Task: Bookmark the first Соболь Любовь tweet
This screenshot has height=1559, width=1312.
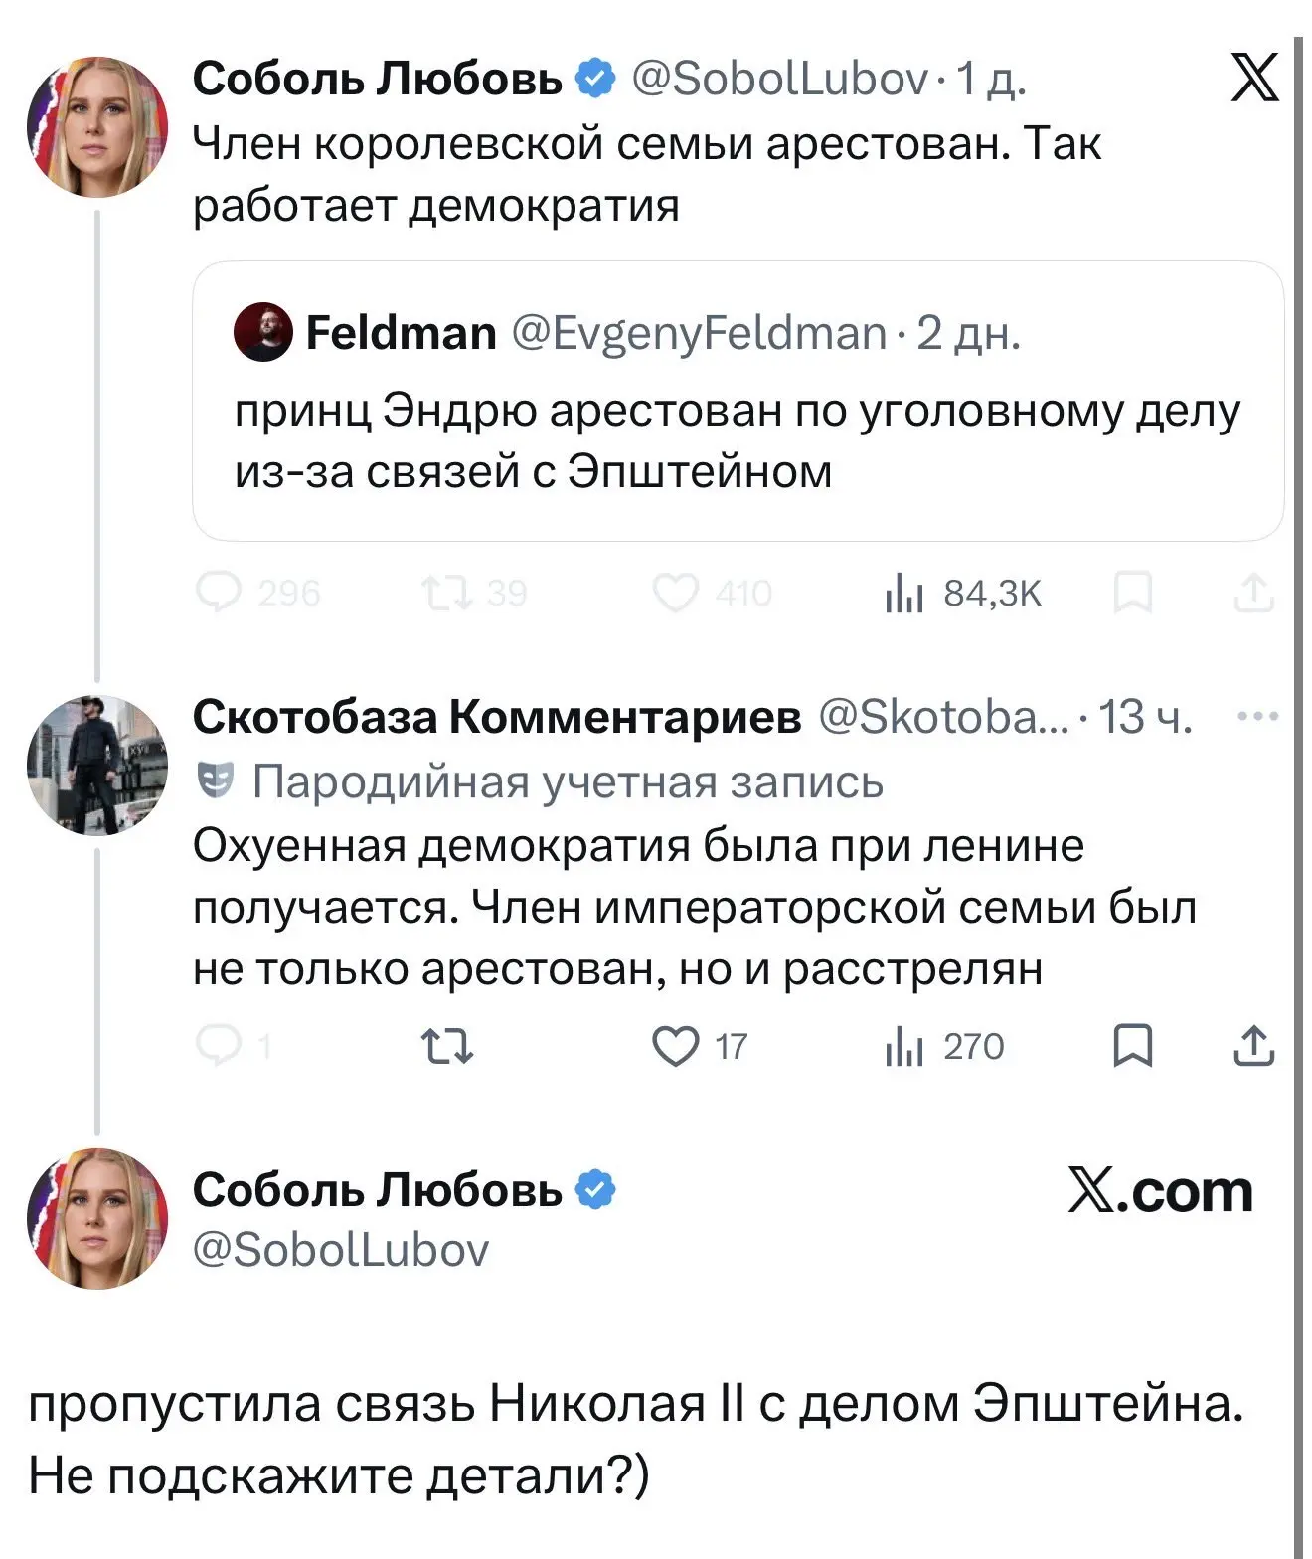Action: pos(1132,594)
